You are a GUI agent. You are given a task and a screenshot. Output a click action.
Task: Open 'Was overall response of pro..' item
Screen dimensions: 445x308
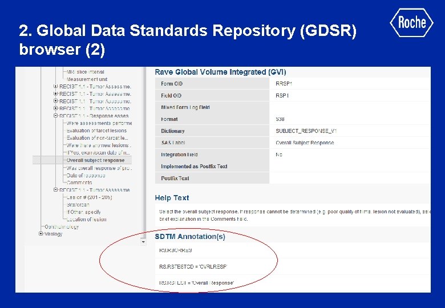click(x=99, y=168)
